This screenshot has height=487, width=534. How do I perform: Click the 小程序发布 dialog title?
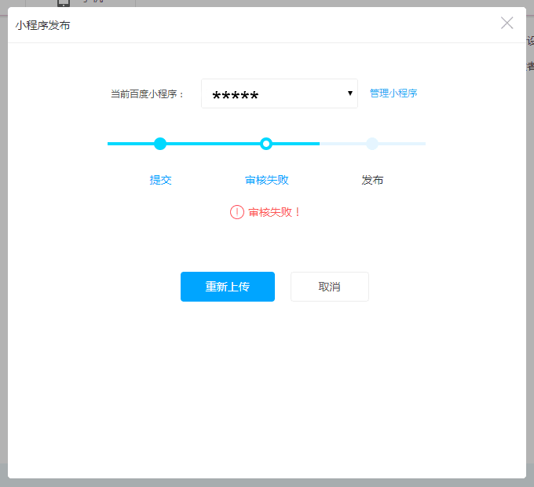click(42, 25)
